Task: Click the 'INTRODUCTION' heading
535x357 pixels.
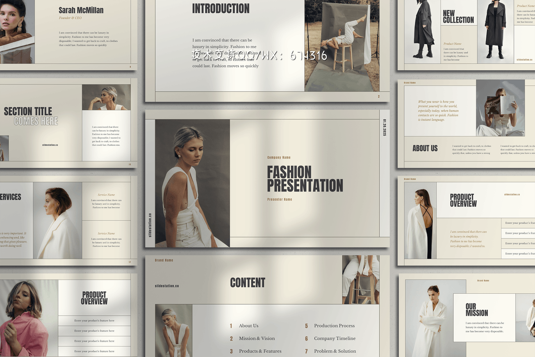Action: click(221, 9)
